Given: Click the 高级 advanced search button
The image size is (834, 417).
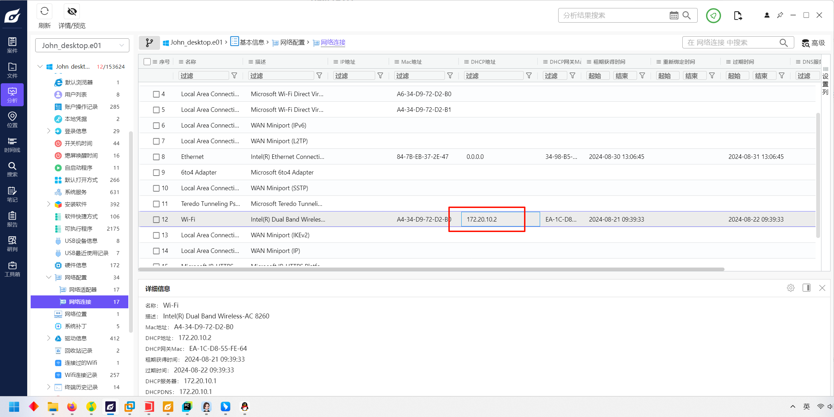Looking at the screenshot, I should (x=813, y=43).
